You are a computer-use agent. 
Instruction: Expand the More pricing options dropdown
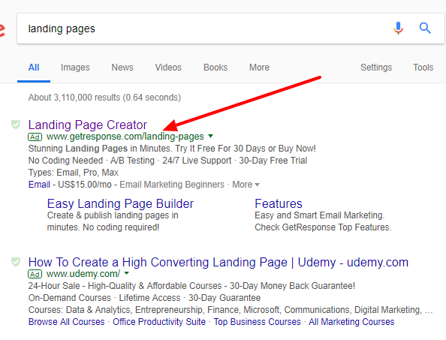point(246,185)
